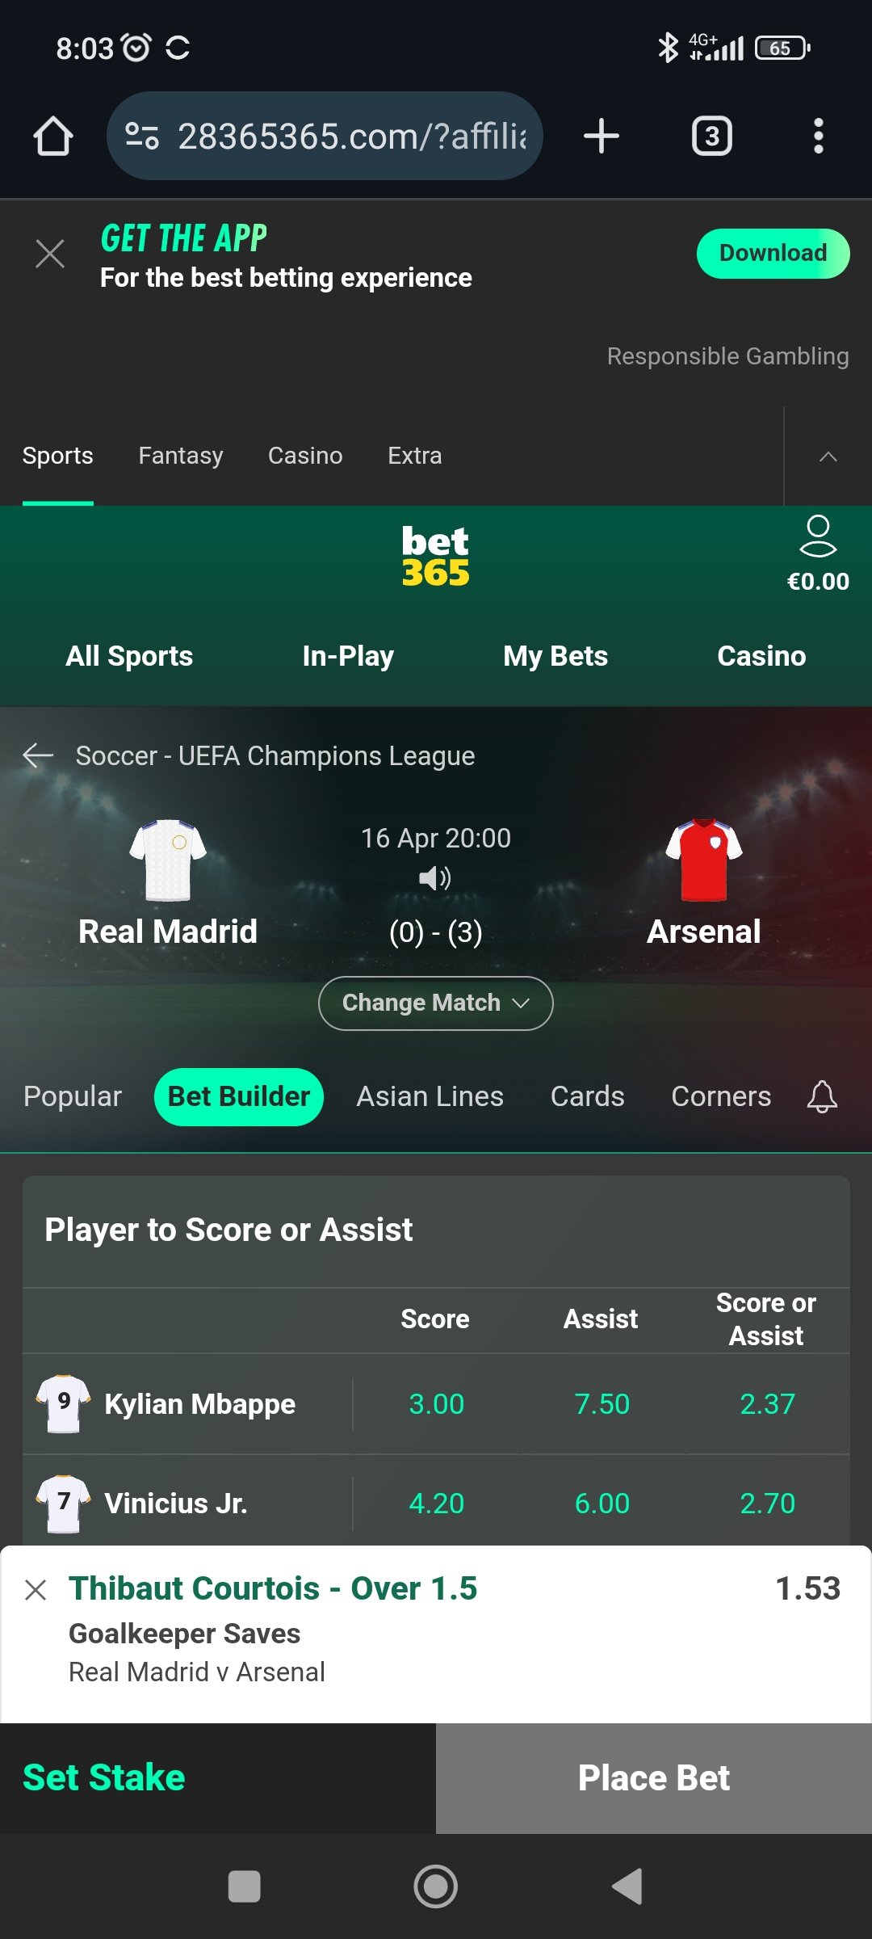Tap the browser home icon
872x1939 pixels.
pyautogui.click(x=53, y=136)
